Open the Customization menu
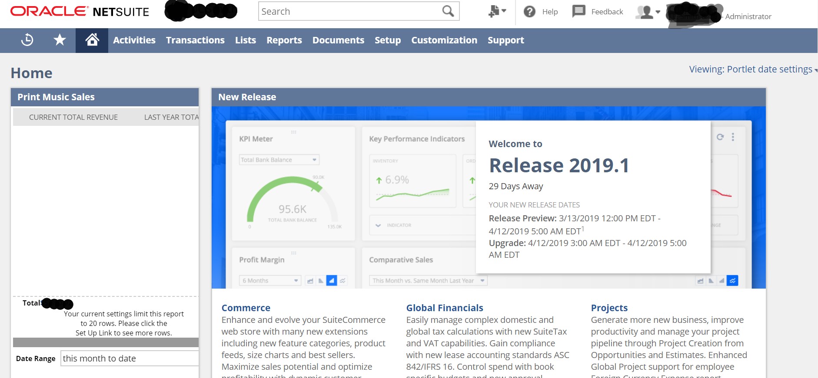 (444, 40)
